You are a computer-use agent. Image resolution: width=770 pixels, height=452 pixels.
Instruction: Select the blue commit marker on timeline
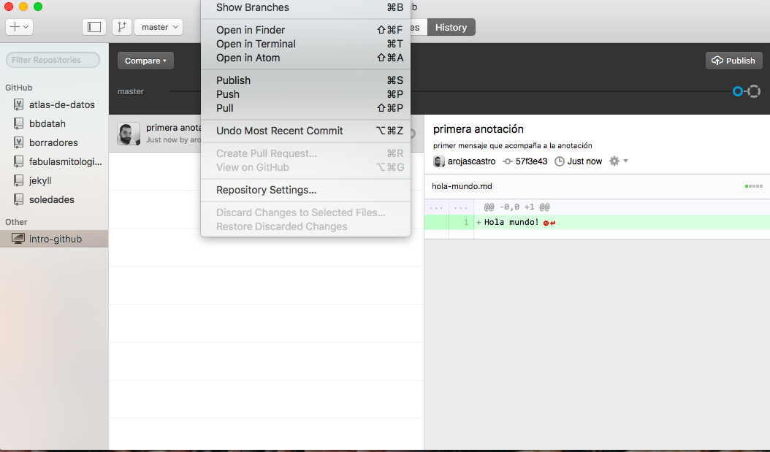pyautogui.click(x=738, y=91)
